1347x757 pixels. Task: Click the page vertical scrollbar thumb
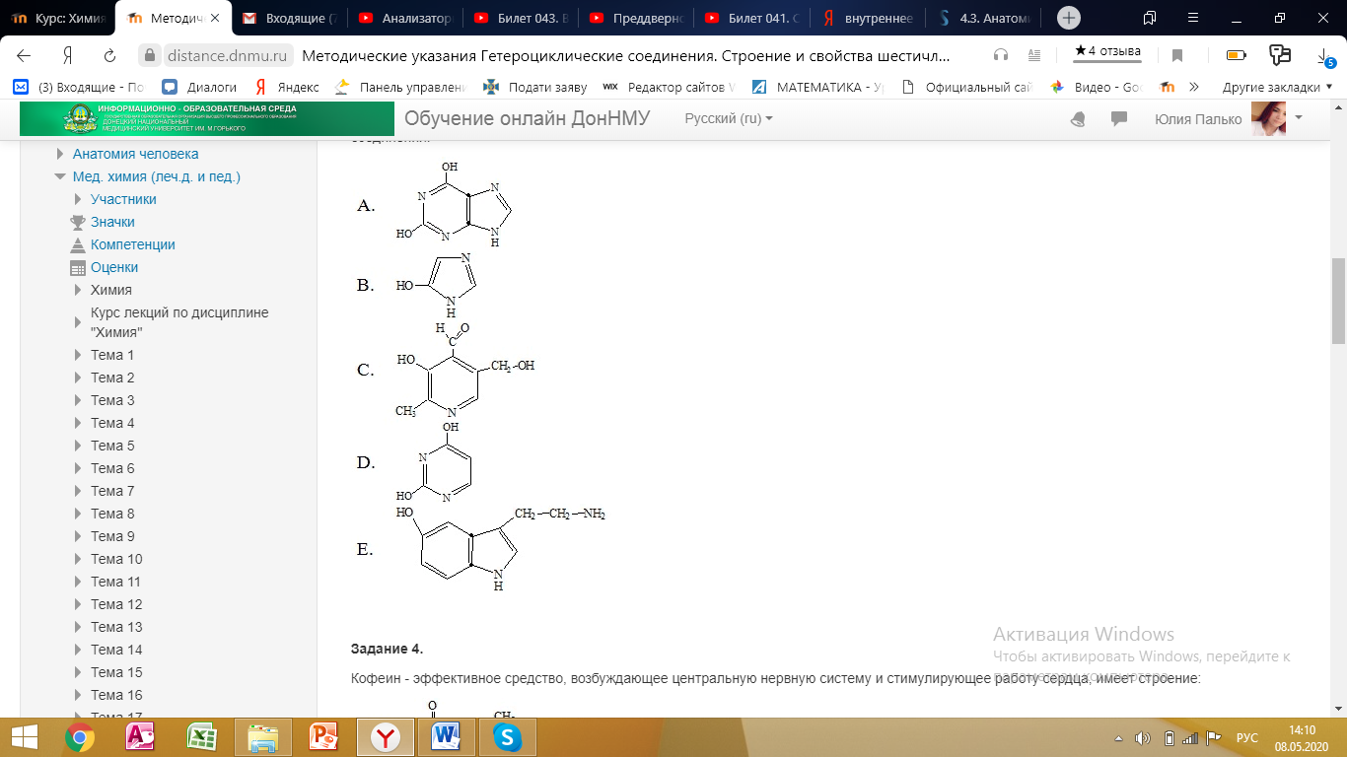tap(1338, 301)
